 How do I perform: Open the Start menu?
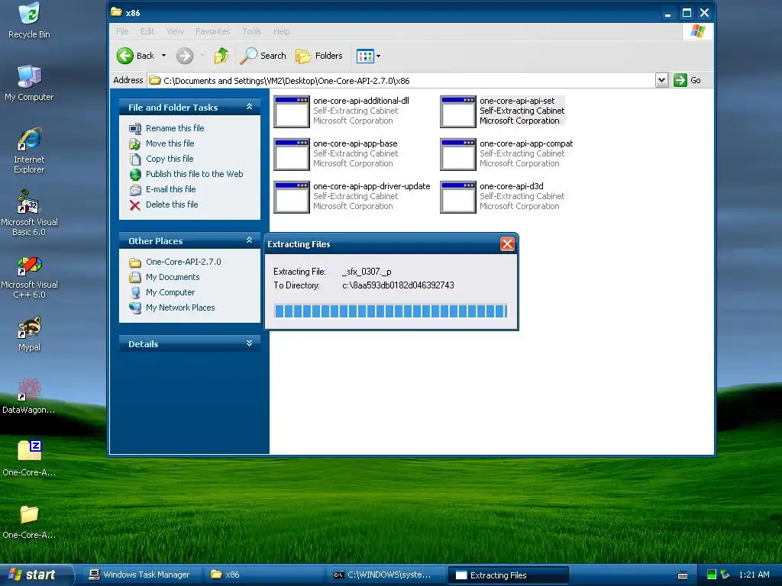(36, 575)
